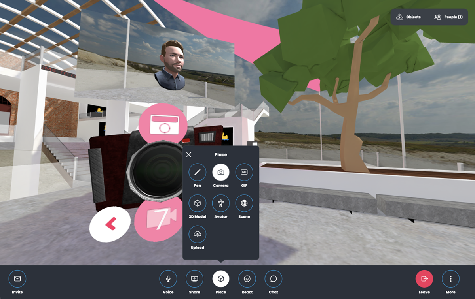Open the Objects list
Screen dimensions: 475x299
tap(409, 17)
